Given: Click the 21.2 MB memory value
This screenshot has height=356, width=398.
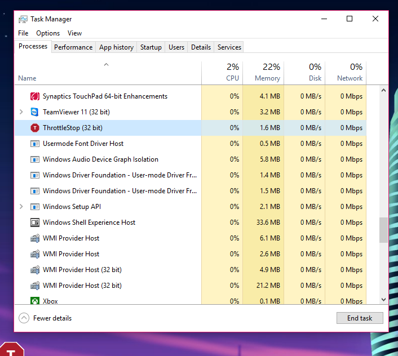Looking at the screenshot, I should pos(268,286).
